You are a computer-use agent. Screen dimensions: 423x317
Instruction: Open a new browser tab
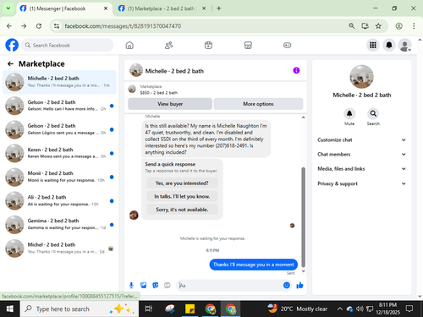pos(219,8)
